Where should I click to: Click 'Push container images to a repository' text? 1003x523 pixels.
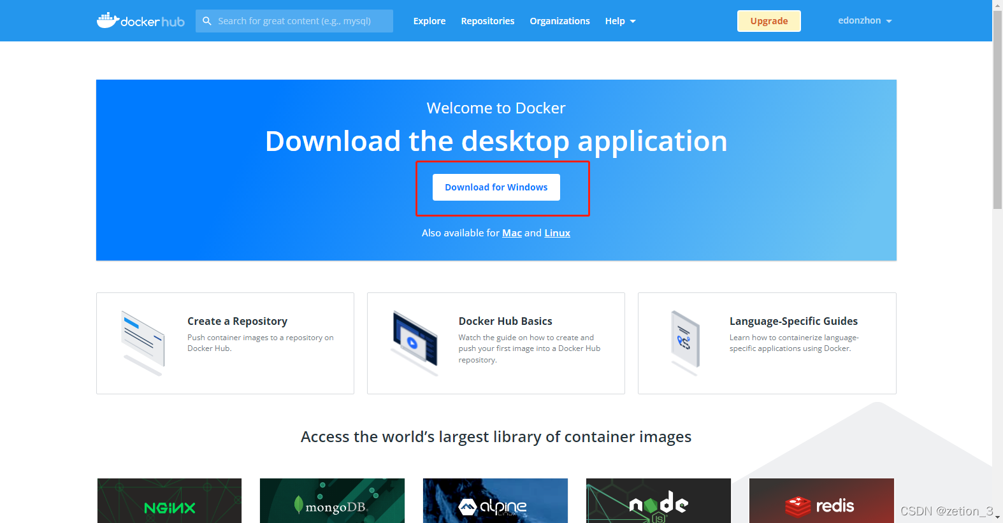click(x=260, y=343)
